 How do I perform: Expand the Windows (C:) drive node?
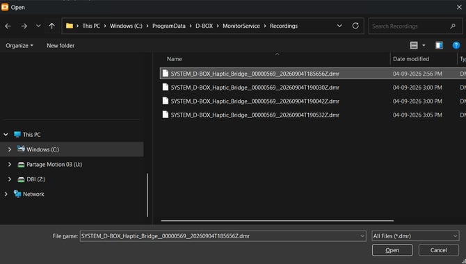click(10, 149)
